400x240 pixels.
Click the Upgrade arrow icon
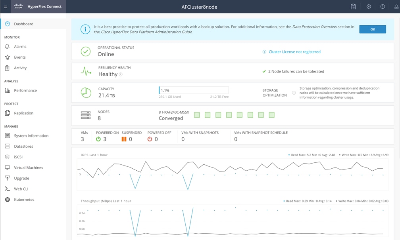8,178
